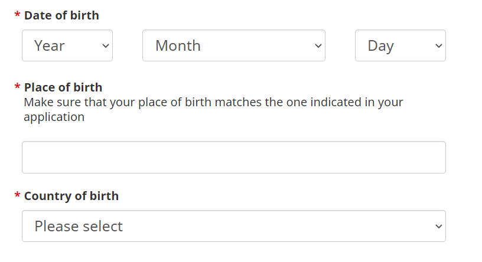Viewport: 482px width, 262px height.
Task: Open the Year dropdown
Action: tap(67, 45)
